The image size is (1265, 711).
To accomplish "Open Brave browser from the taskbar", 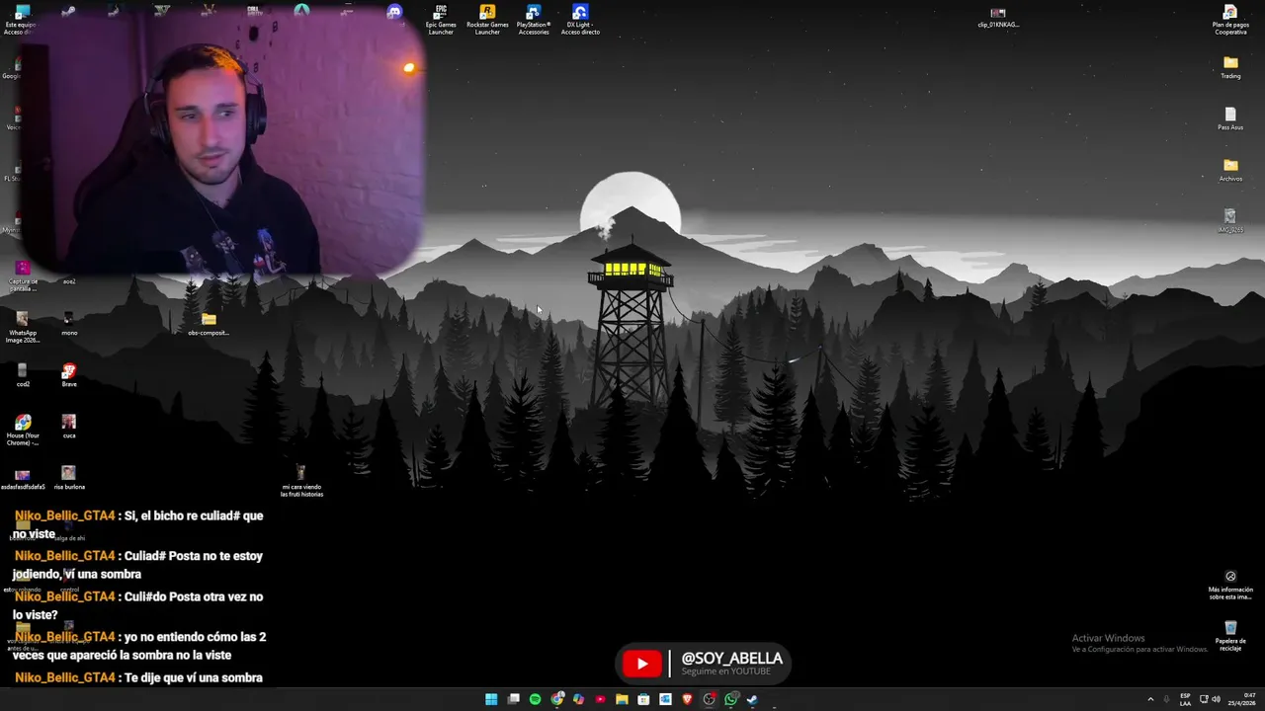I will [x=687, y=699].
